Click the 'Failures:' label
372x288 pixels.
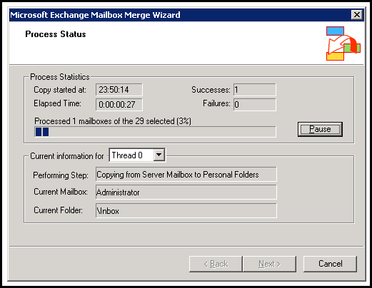click(x=216, y=103)
